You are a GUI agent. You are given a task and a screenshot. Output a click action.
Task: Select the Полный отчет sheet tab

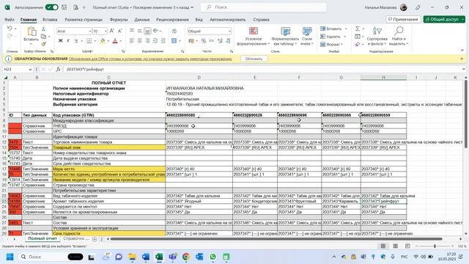(43, 238)
